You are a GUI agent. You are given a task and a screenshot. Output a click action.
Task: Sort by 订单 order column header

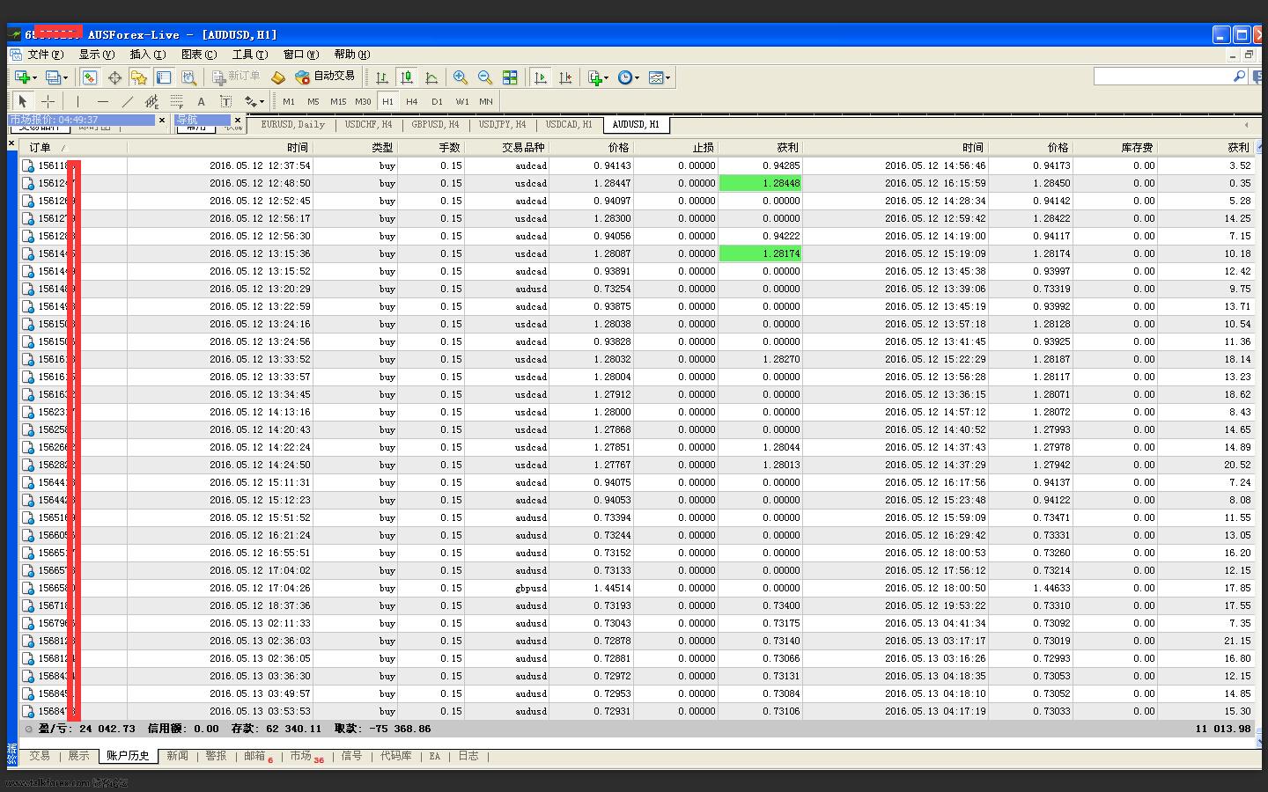point(73,148)
